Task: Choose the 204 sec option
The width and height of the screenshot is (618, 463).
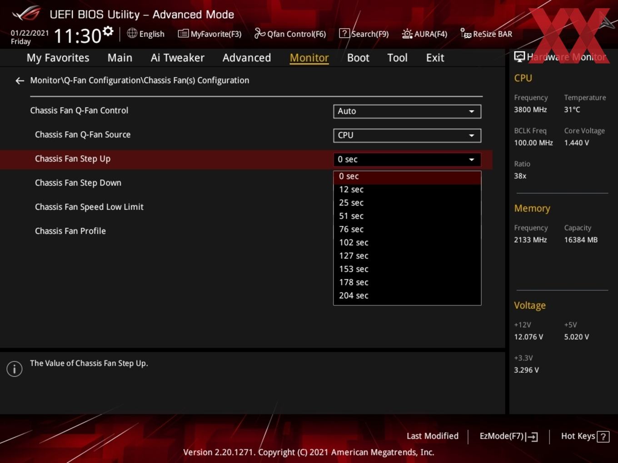Action: [407, 296]
